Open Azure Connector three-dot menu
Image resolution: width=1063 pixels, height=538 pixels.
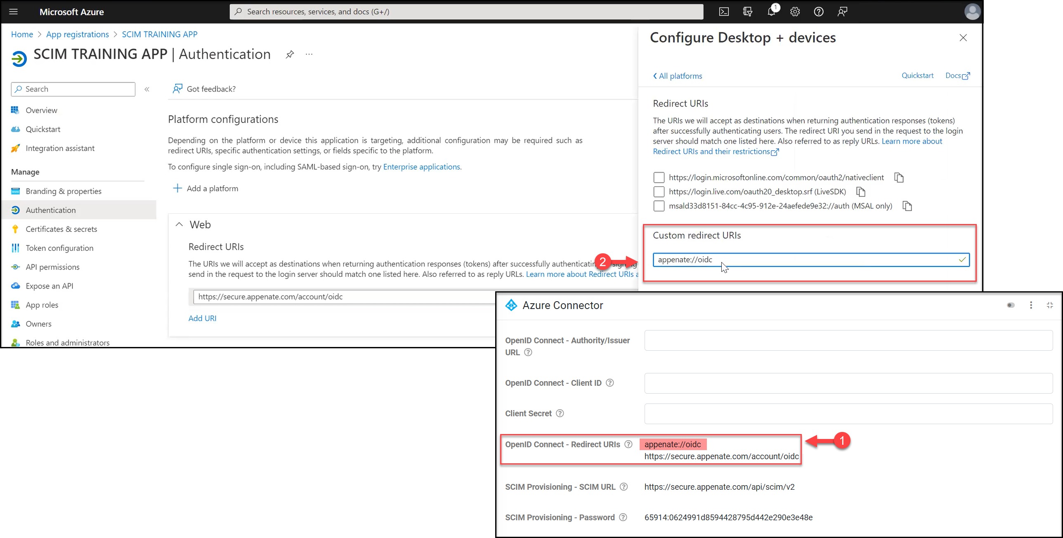(x=1031, y=305)
